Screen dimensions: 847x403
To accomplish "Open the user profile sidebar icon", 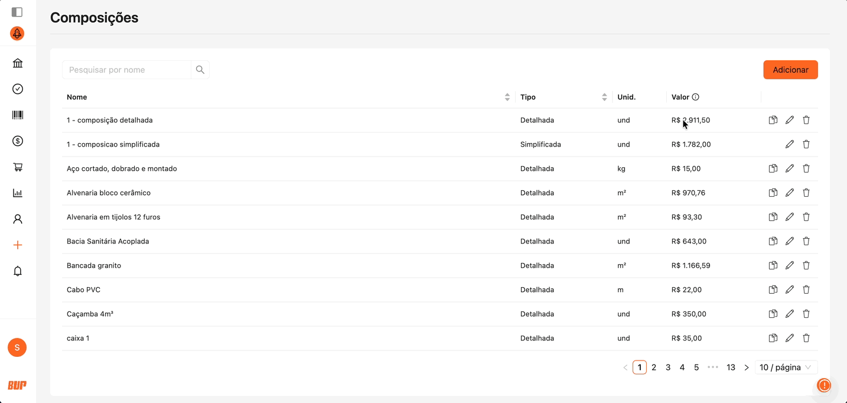I will (x=18, y=219).
